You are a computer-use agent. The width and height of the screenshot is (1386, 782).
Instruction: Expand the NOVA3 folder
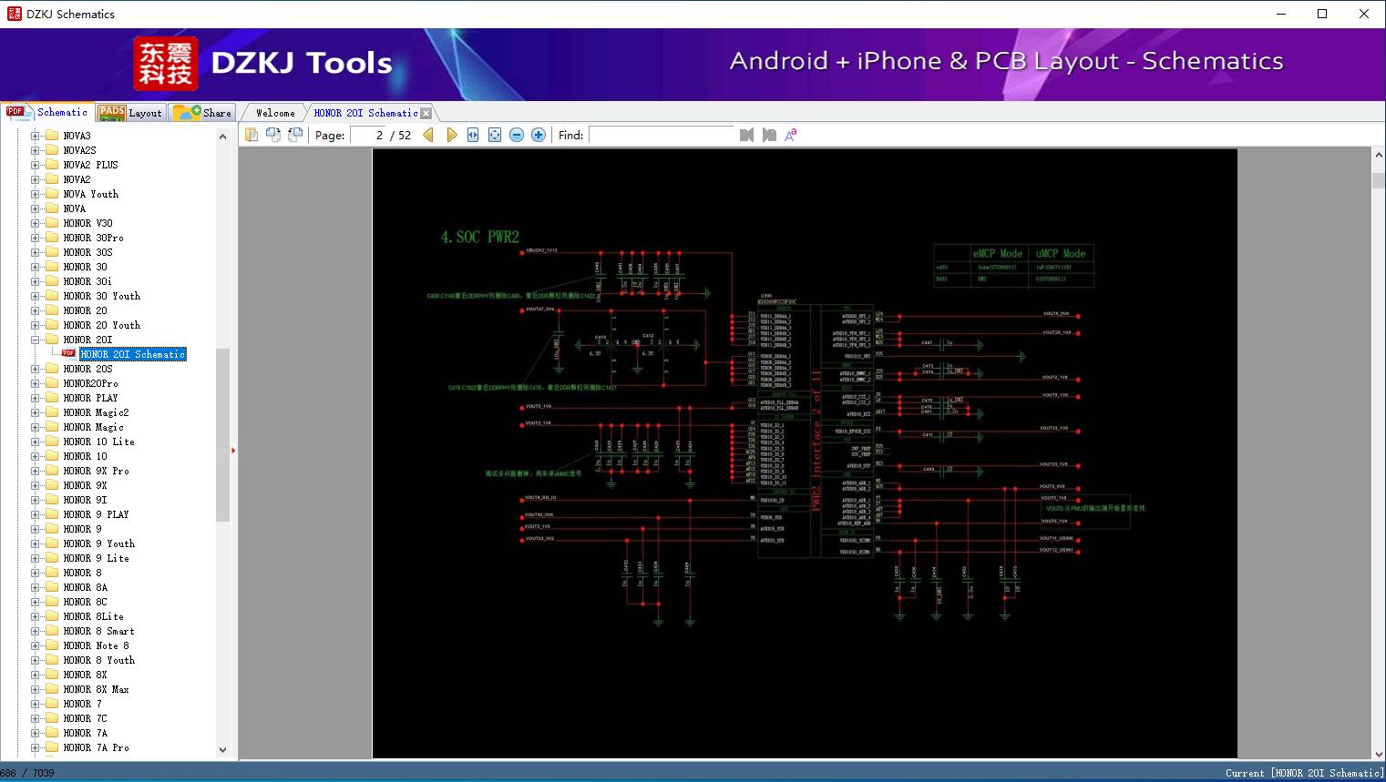click(36, 136)
